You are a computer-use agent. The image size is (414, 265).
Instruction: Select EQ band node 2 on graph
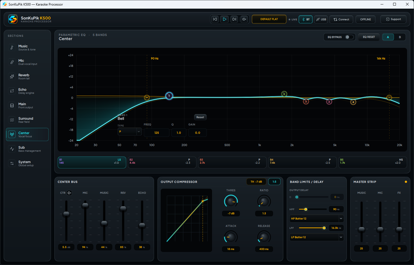pos(329,102)
